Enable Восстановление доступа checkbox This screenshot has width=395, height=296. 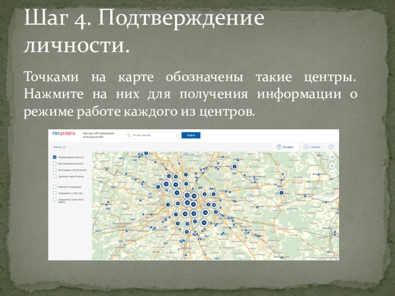click(x=54, y=163)
